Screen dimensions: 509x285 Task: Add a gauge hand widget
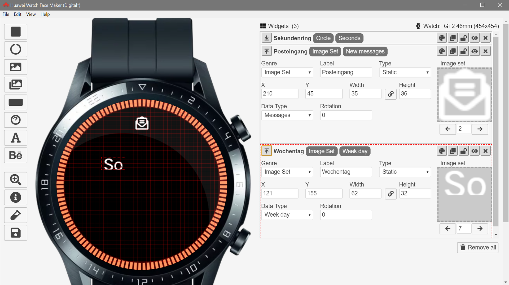pyautogui.click(x=16, y=120)
